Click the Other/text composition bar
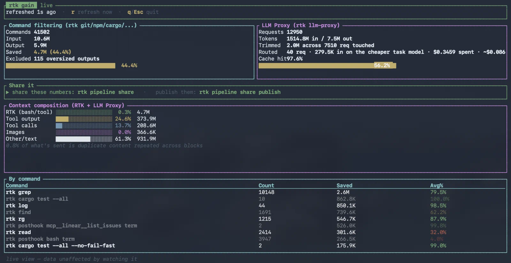 pos(84,139)
